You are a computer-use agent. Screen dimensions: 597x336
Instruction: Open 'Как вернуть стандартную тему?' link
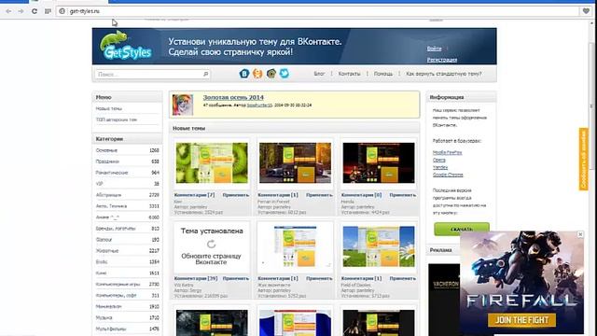(444, 74)
